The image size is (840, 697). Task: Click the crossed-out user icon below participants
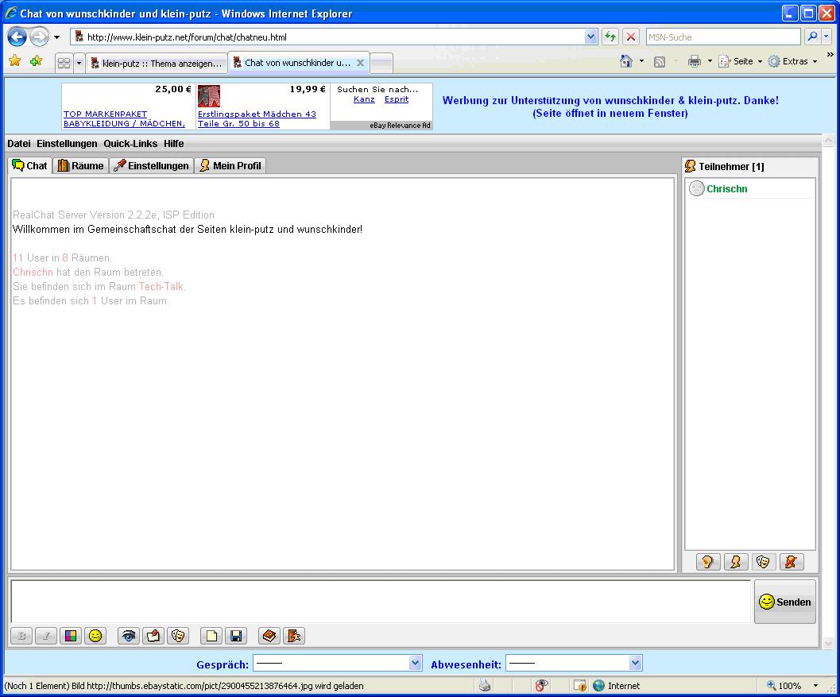791,562
